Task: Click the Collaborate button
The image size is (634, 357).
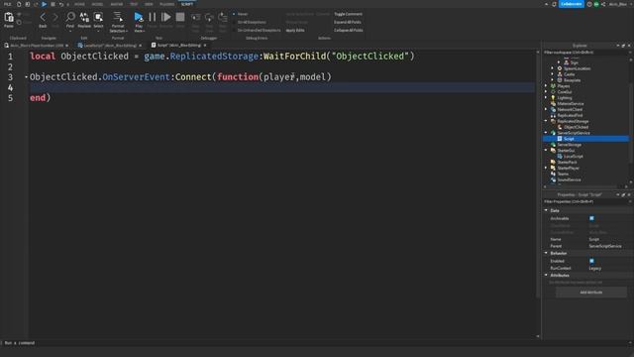Action: (x=572, y=4)
